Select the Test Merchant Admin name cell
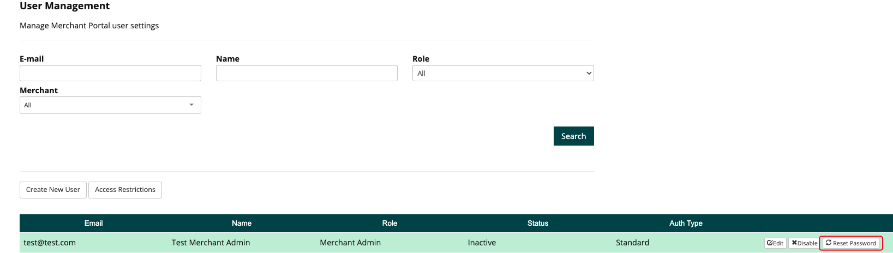This screenshot has width=893, height=253. (211, 243)
